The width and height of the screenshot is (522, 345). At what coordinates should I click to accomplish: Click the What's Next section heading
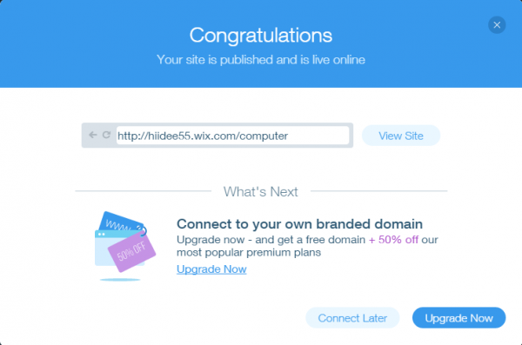coord(261,192)
